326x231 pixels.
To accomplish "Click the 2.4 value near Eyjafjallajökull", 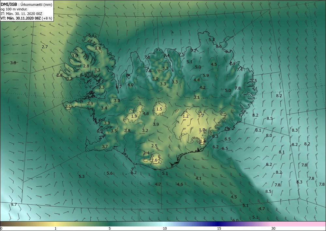I will point(146,153).
